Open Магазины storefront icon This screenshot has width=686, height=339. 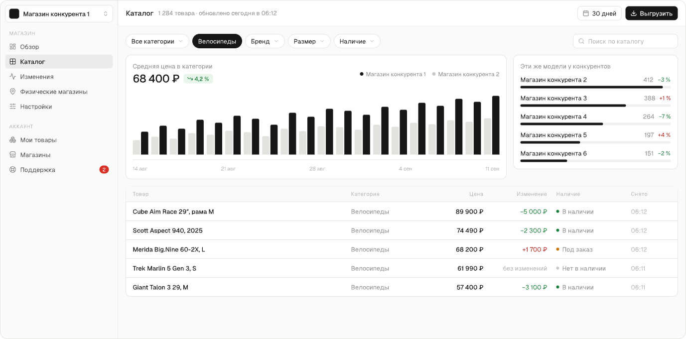[x=13, y=155]
